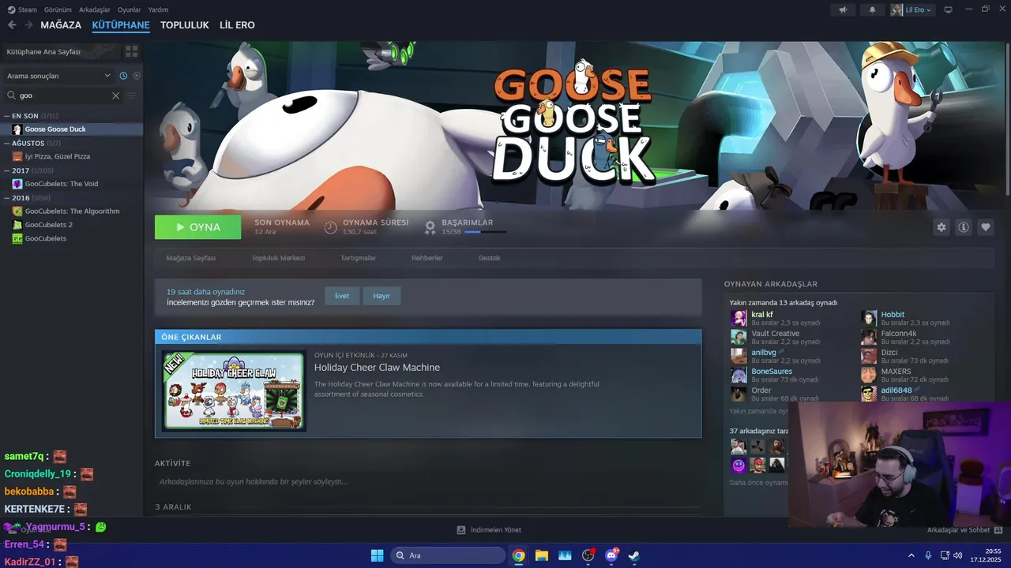The height and width of the screenshot is (568, 1011).
Task: Select GooCubelets: The Void
Action: click(72, 184)
